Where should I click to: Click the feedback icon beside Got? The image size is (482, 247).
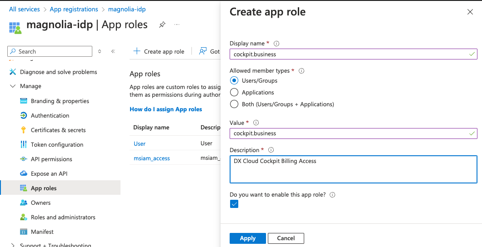(202, 51)
